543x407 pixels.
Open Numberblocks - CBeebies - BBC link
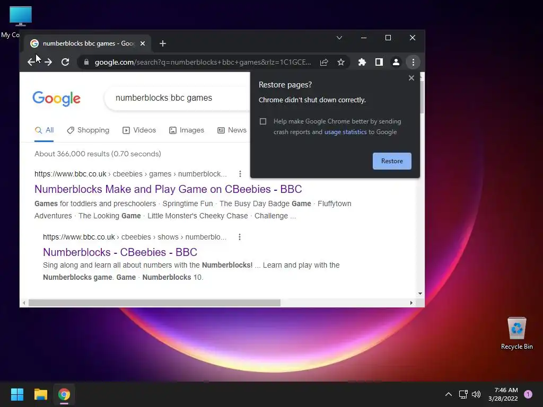pyautogui.click(x=120, y=252)
